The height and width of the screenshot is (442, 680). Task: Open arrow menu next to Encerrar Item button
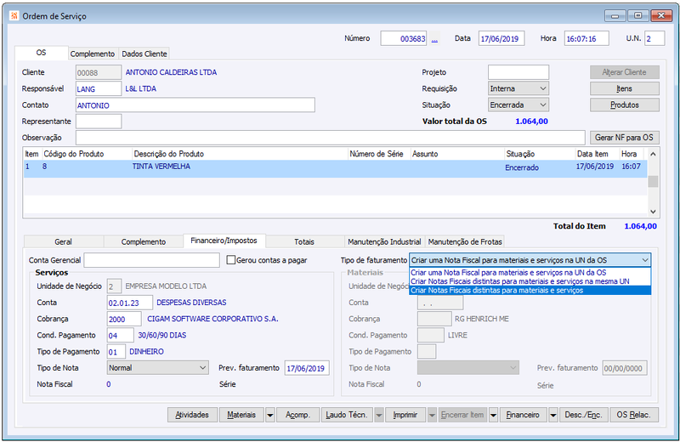click(494, 415)
